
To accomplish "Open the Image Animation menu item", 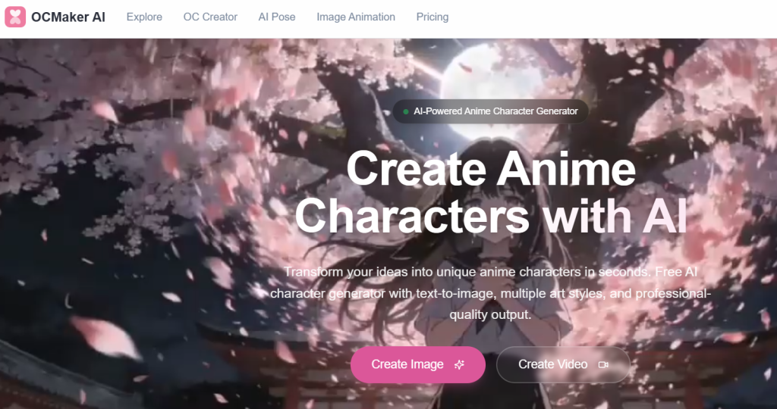I will click(356, 17).
